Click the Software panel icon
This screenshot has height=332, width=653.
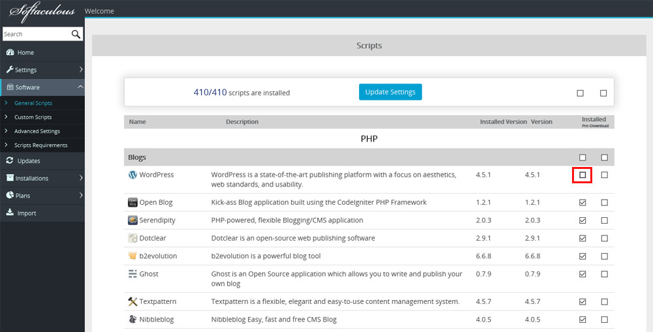pyautogui.click(x=10, y=87)
